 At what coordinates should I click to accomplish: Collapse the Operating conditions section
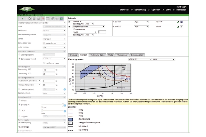65,78
